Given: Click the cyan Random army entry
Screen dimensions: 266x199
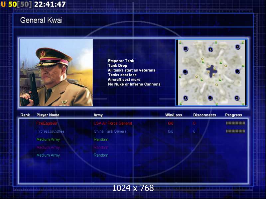Looking at the screenshot, I should coord(101,155).
